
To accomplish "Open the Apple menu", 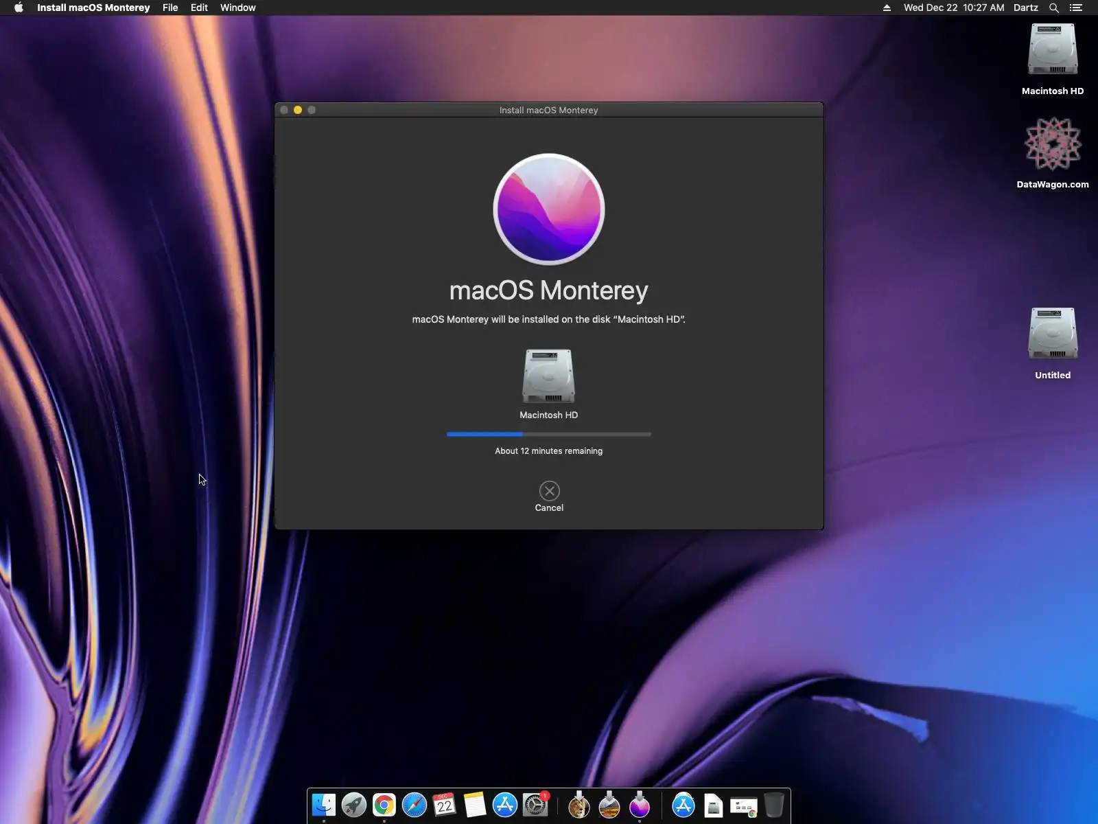I will click(x=19, y=8).
